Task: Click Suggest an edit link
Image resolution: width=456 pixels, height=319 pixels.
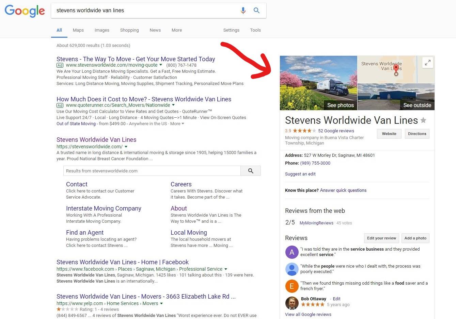Action: pyautogui.click(x=300, y=174)
